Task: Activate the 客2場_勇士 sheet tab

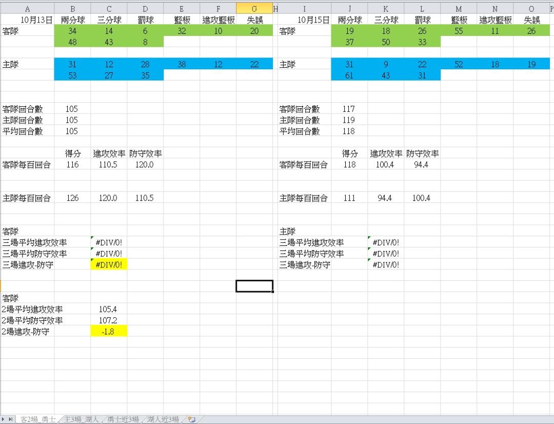Action: coord(37,419)
